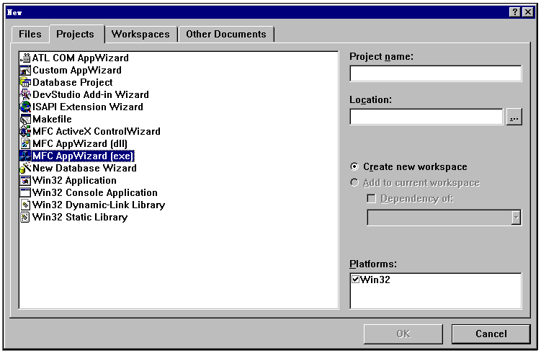Select Win32 Dynamic-Link Library text
Screen dimensions: 541x353
click(x=99, y=205)
